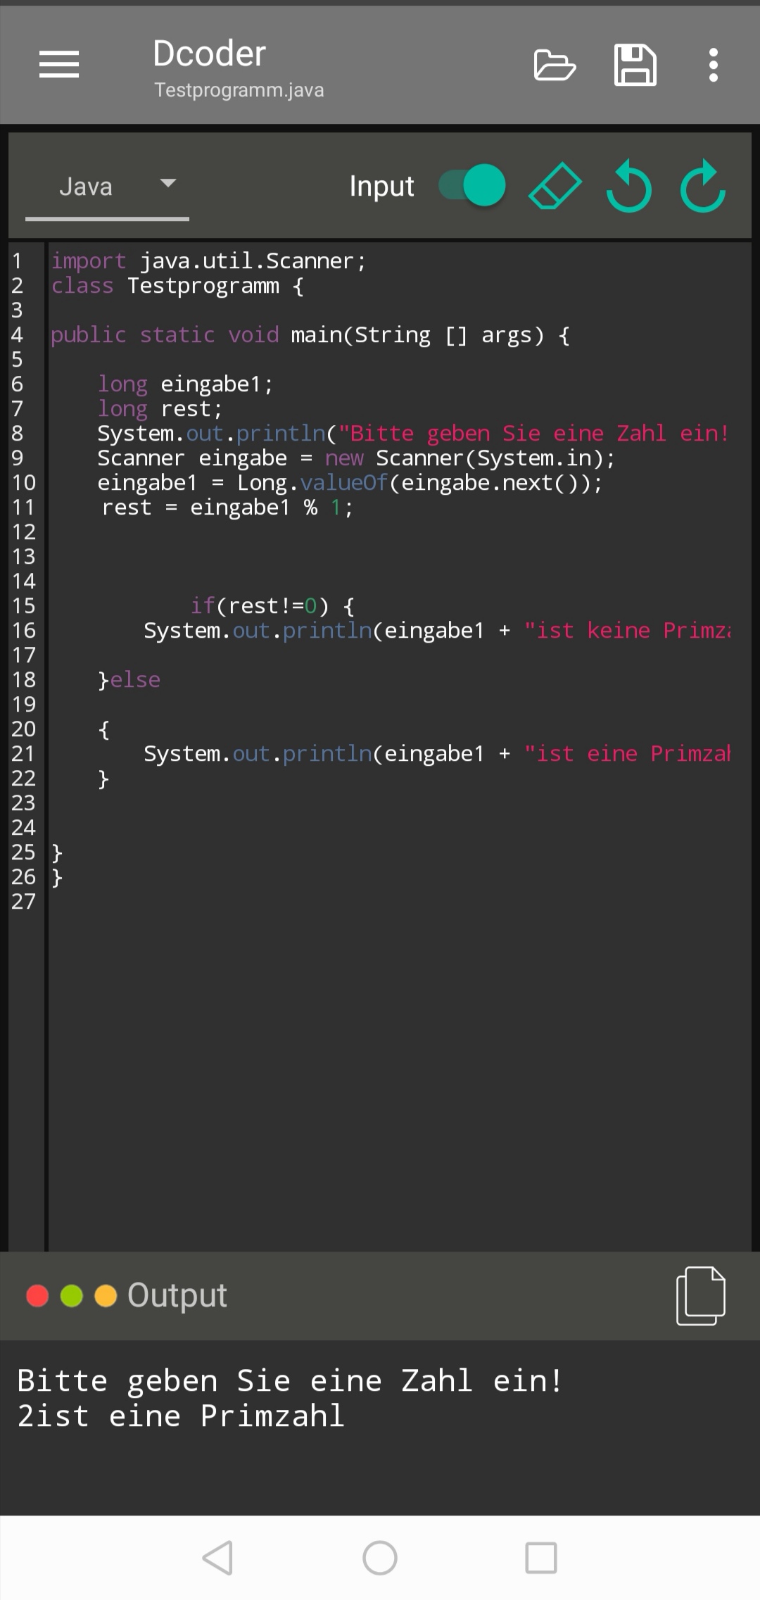Clear the code with the eraser icon
Viewport: 760px width, 1600px height.
coord(555,187)
